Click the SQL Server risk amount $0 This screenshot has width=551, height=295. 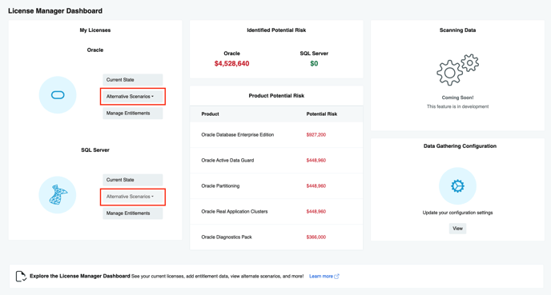pos(314,63)
